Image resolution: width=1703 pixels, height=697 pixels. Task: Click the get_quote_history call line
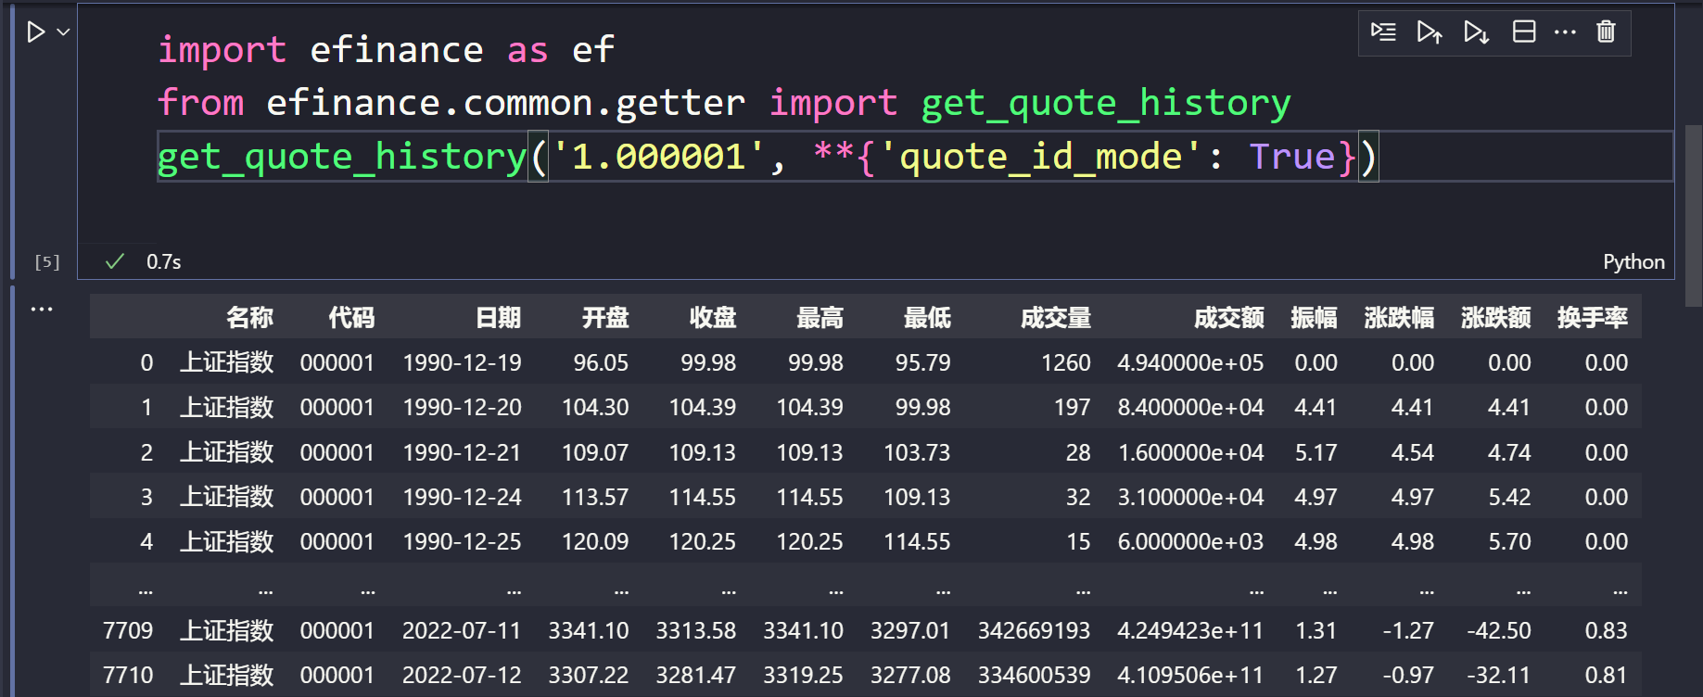click(x=768, y=156)
